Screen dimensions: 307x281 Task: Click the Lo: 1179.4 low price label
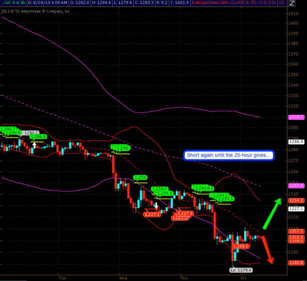[241, 270]
